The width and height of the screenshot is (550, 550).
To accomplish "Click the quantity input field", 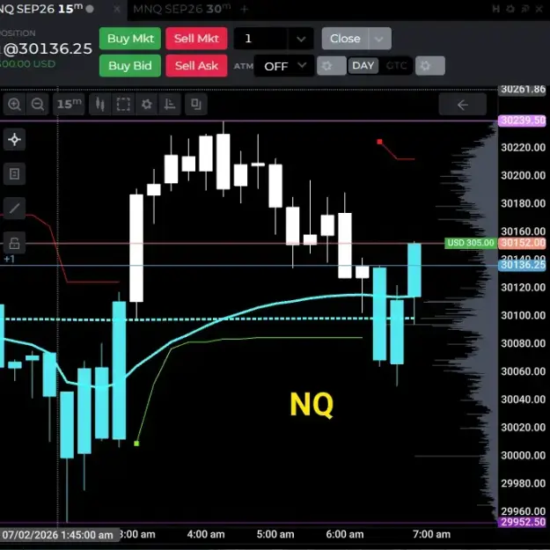I will 260,39.
